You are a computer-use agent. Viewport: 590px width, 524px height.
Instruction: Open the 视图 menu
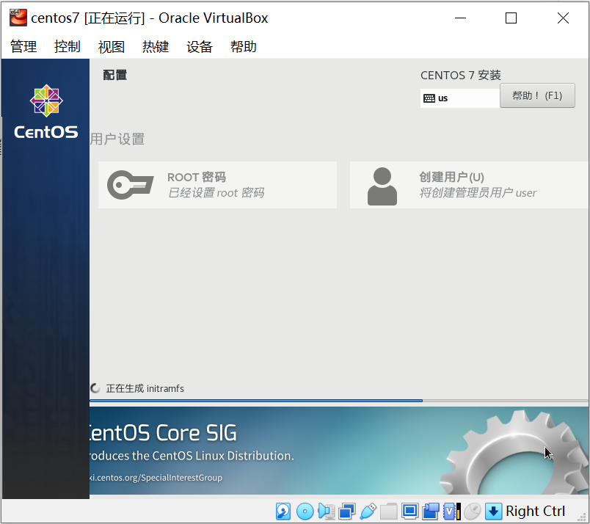tap(112, 47)
